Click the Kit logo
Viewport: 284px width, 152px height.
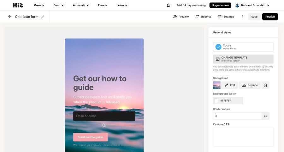pos(18,5)
